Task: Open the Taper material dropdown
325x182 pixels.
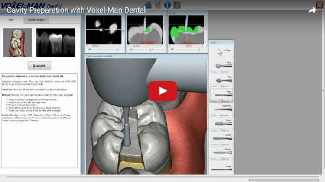Action: click(227, 130)
